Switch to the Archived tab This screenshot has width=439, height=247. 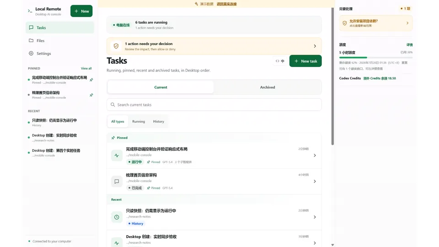pos(268,87)
